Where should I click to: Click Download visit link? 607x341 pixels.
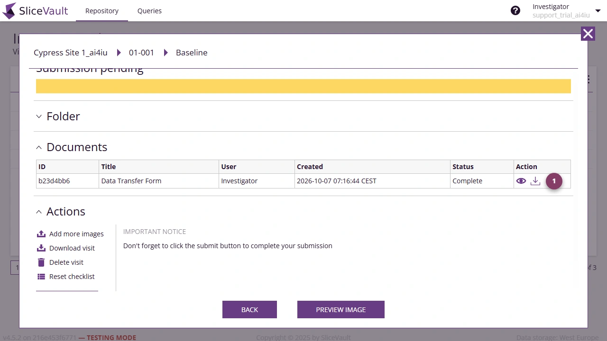tap(72, 248)
